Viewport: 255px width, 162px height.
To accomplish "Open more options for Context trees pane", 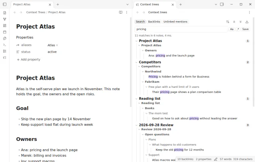I will pyautogui.click(x=249, y=12).
